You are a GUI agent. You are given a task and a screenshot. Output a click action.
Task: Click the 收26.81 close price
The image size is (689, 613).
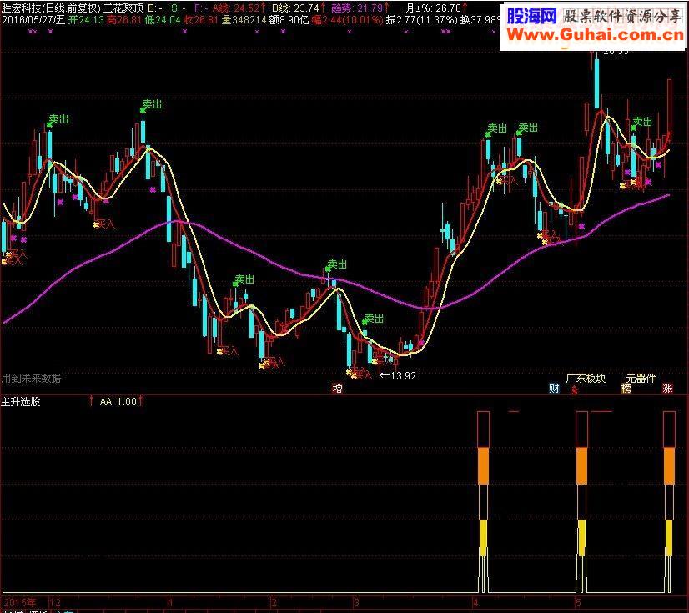[x=201, y=20]
